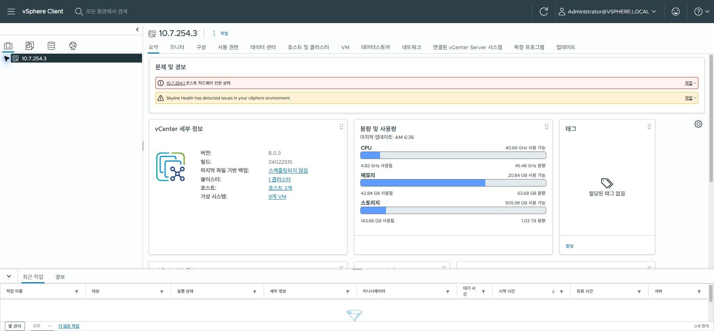Select Hosts and Clusters inventory icon
This screenshot has width=714, height=331.
(x=8, y=46)
